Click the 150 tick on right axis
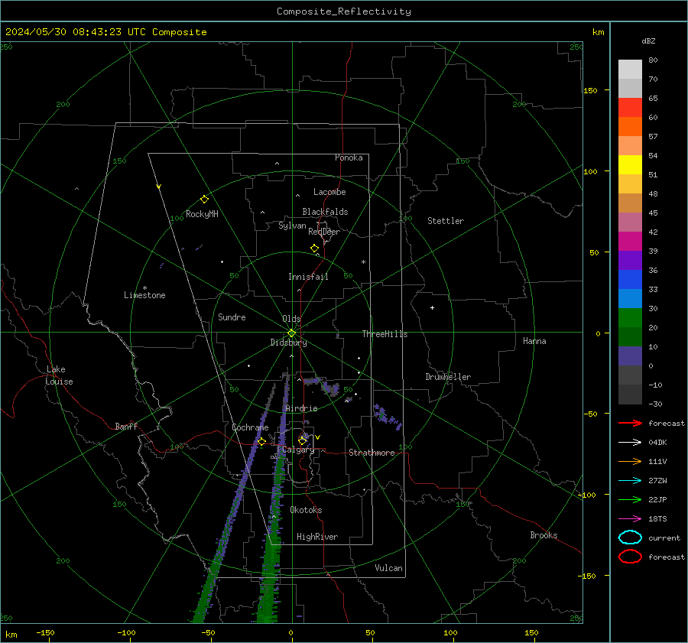 click(x=590, y=90)
